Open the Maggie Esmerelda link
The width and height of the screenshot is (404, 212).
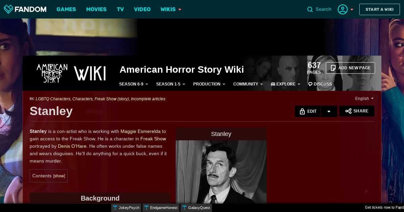pyautogui.click(x=140, y=131)
